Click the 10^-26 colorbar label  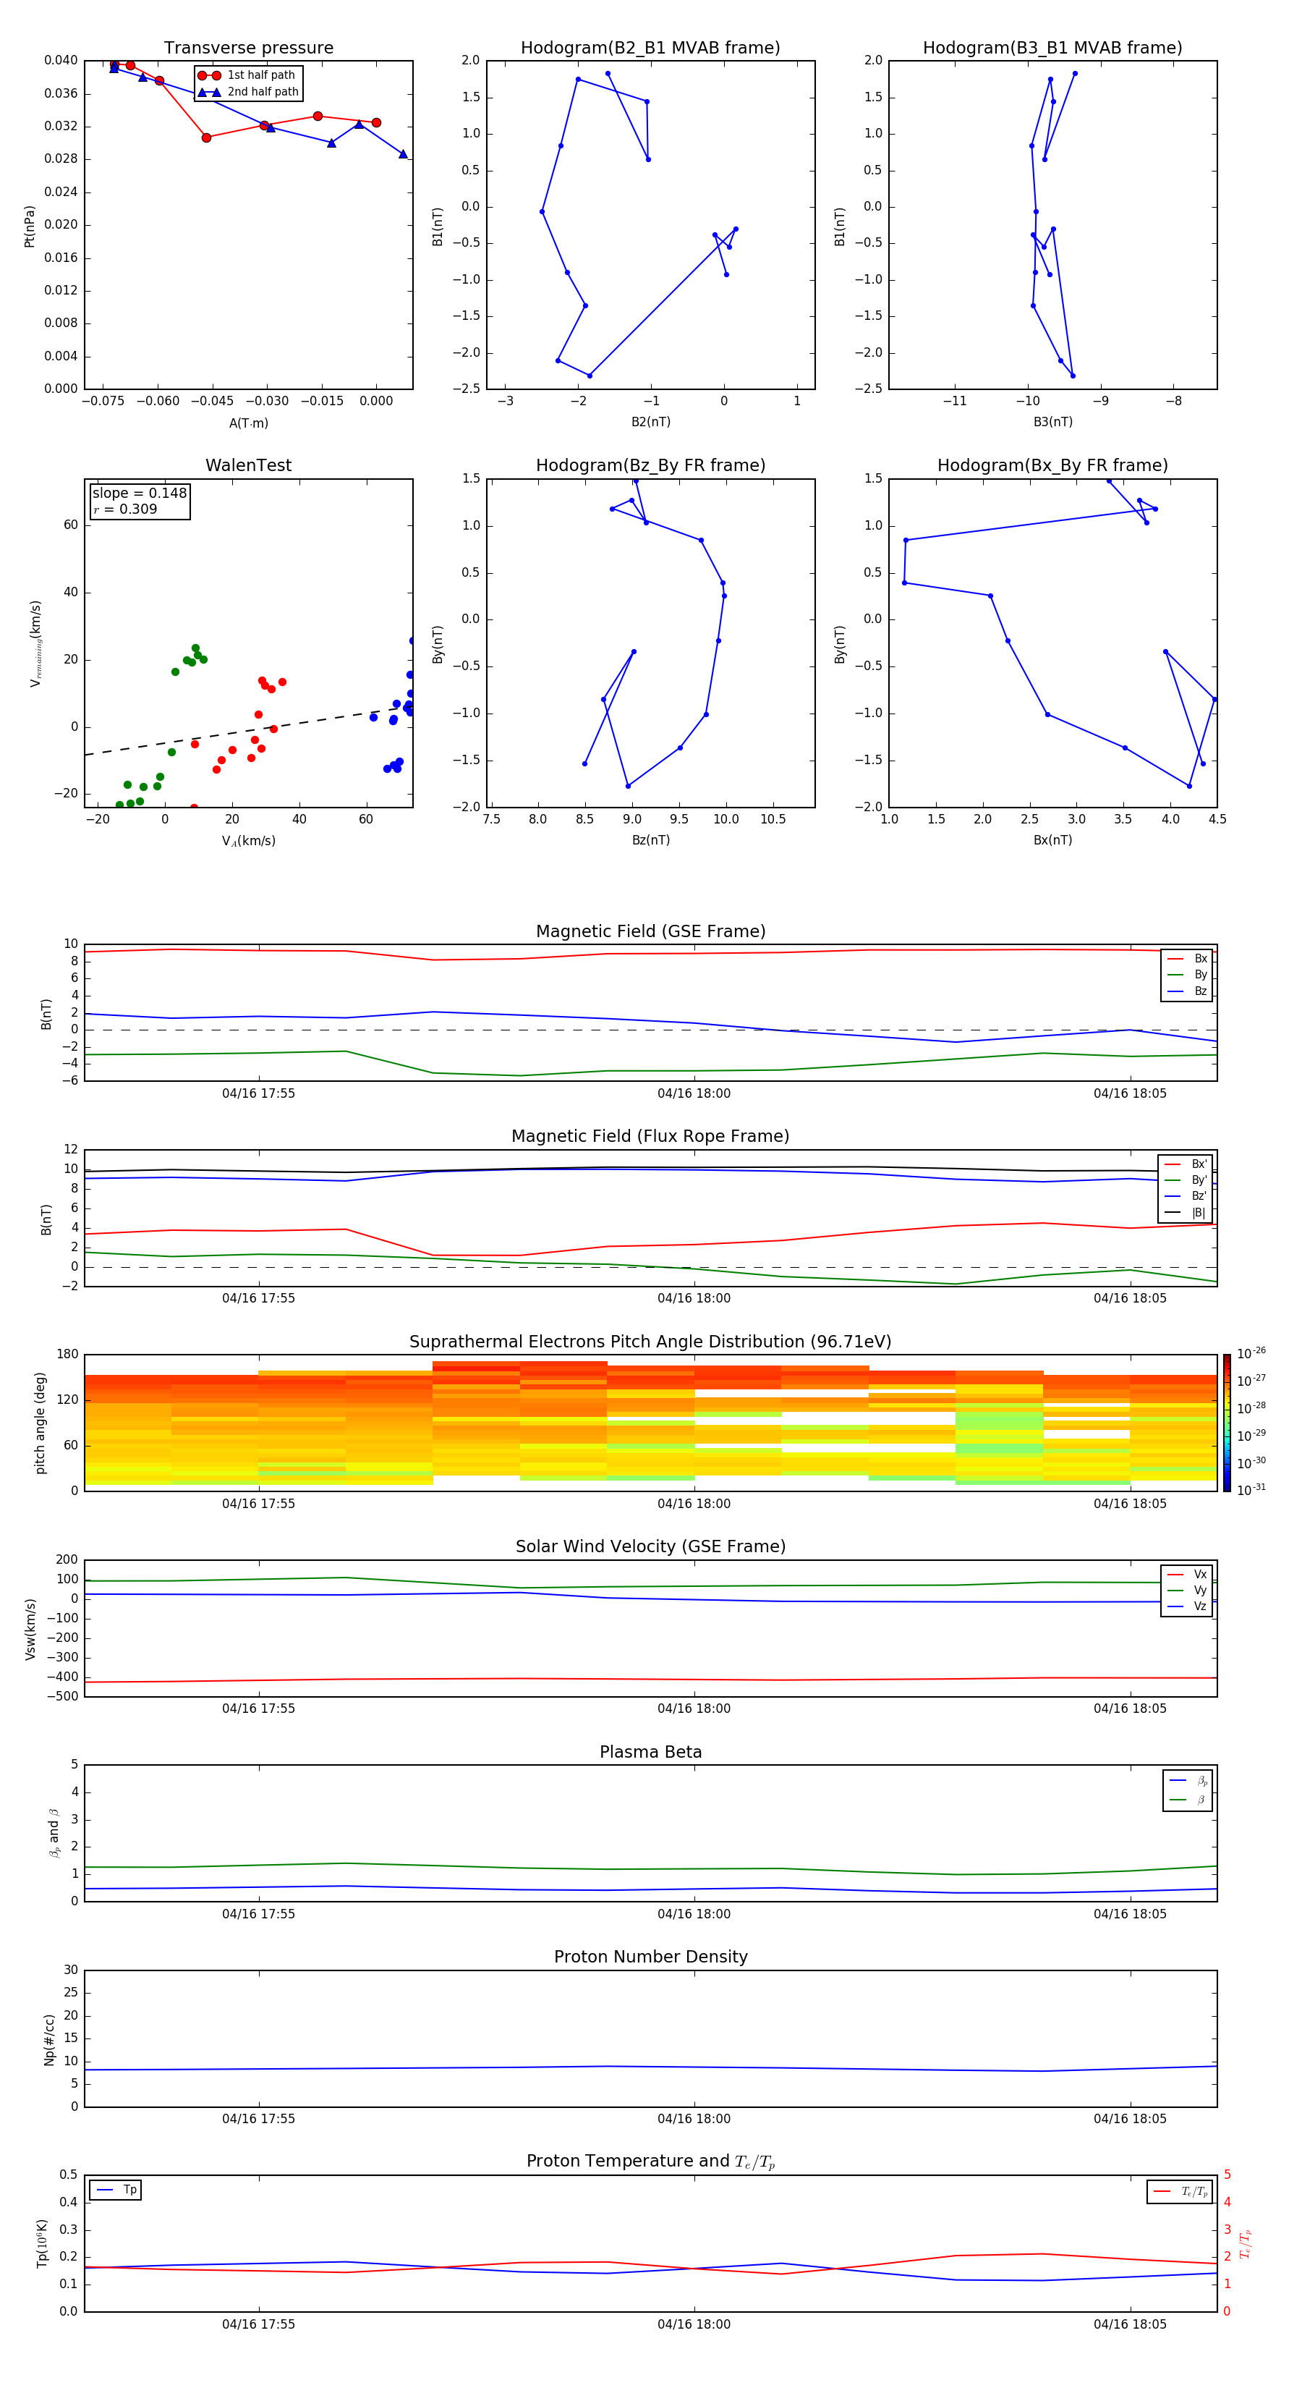[1251, 1353]
